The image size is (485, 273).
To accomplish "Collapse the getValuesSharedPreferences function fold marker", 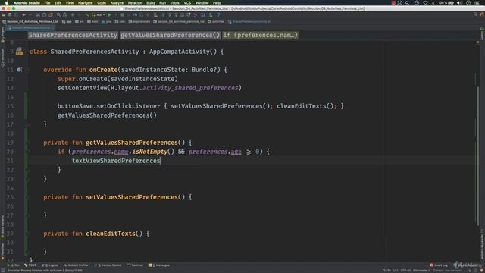I will click(x=27, y=143).
